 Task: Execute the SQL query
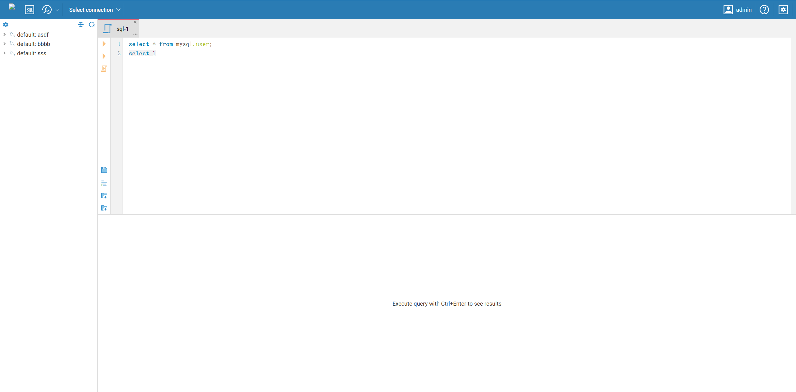[x=104, y=43]
